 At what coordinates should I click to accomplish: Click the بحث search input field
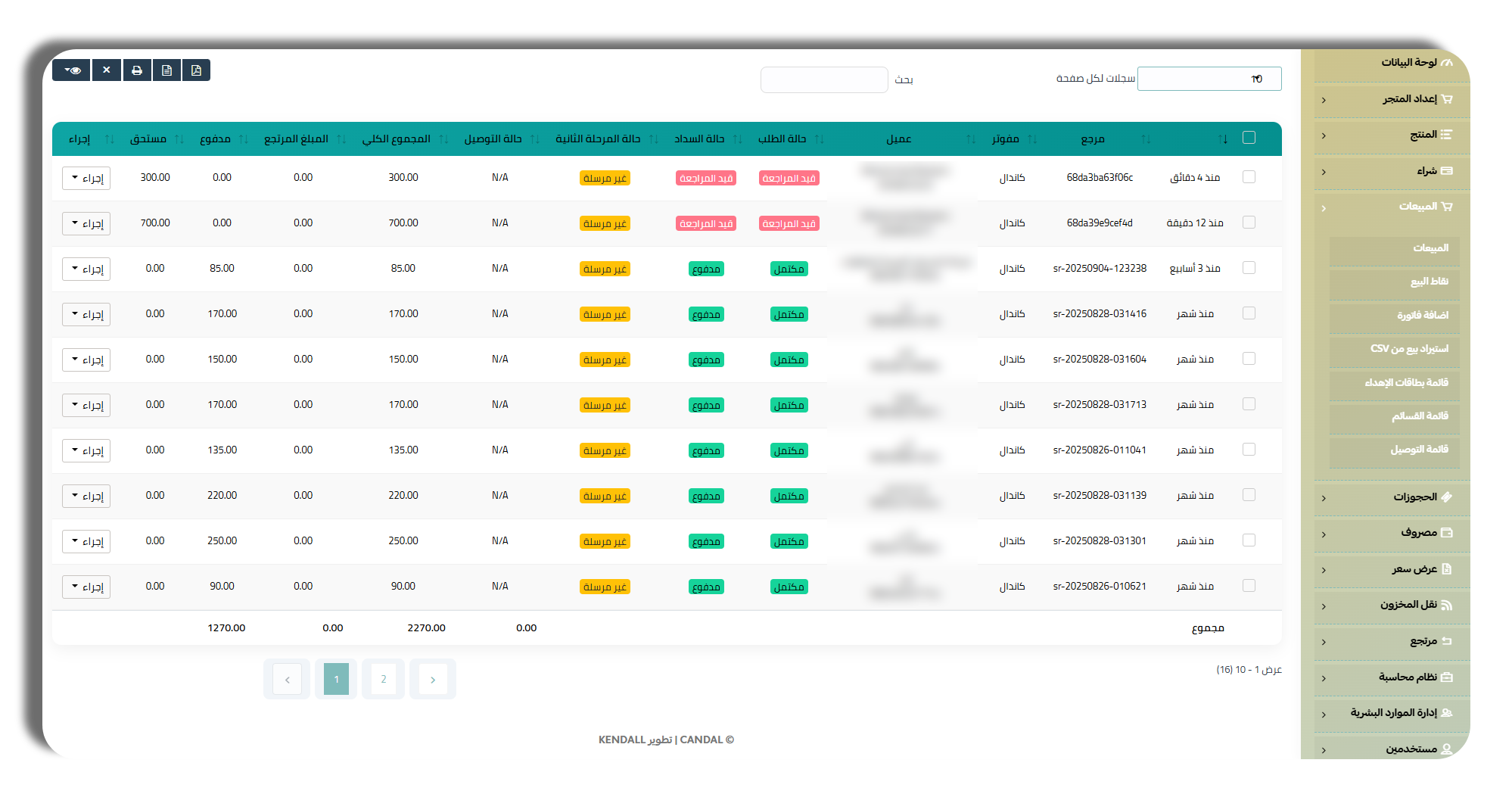(x=823, y=79)
